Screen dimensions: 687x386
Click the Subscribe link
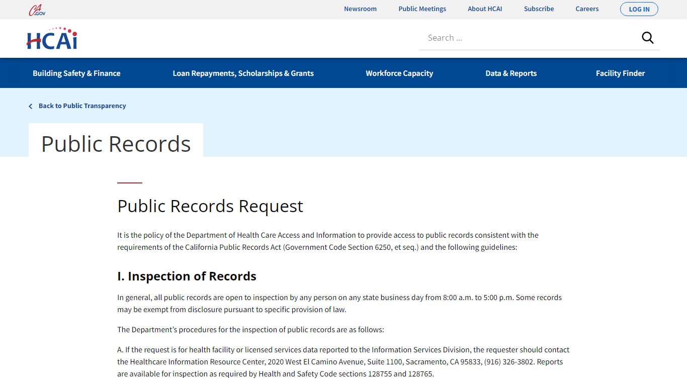pyautogui.click(x=539, y=9)
